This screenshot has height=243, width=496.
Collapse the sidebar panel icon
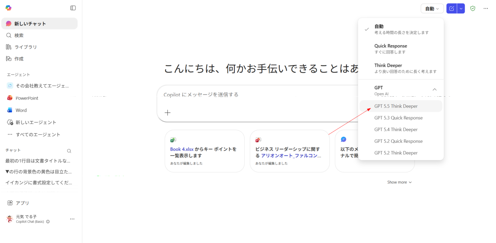pyautogui.click(x=73, y=8)
